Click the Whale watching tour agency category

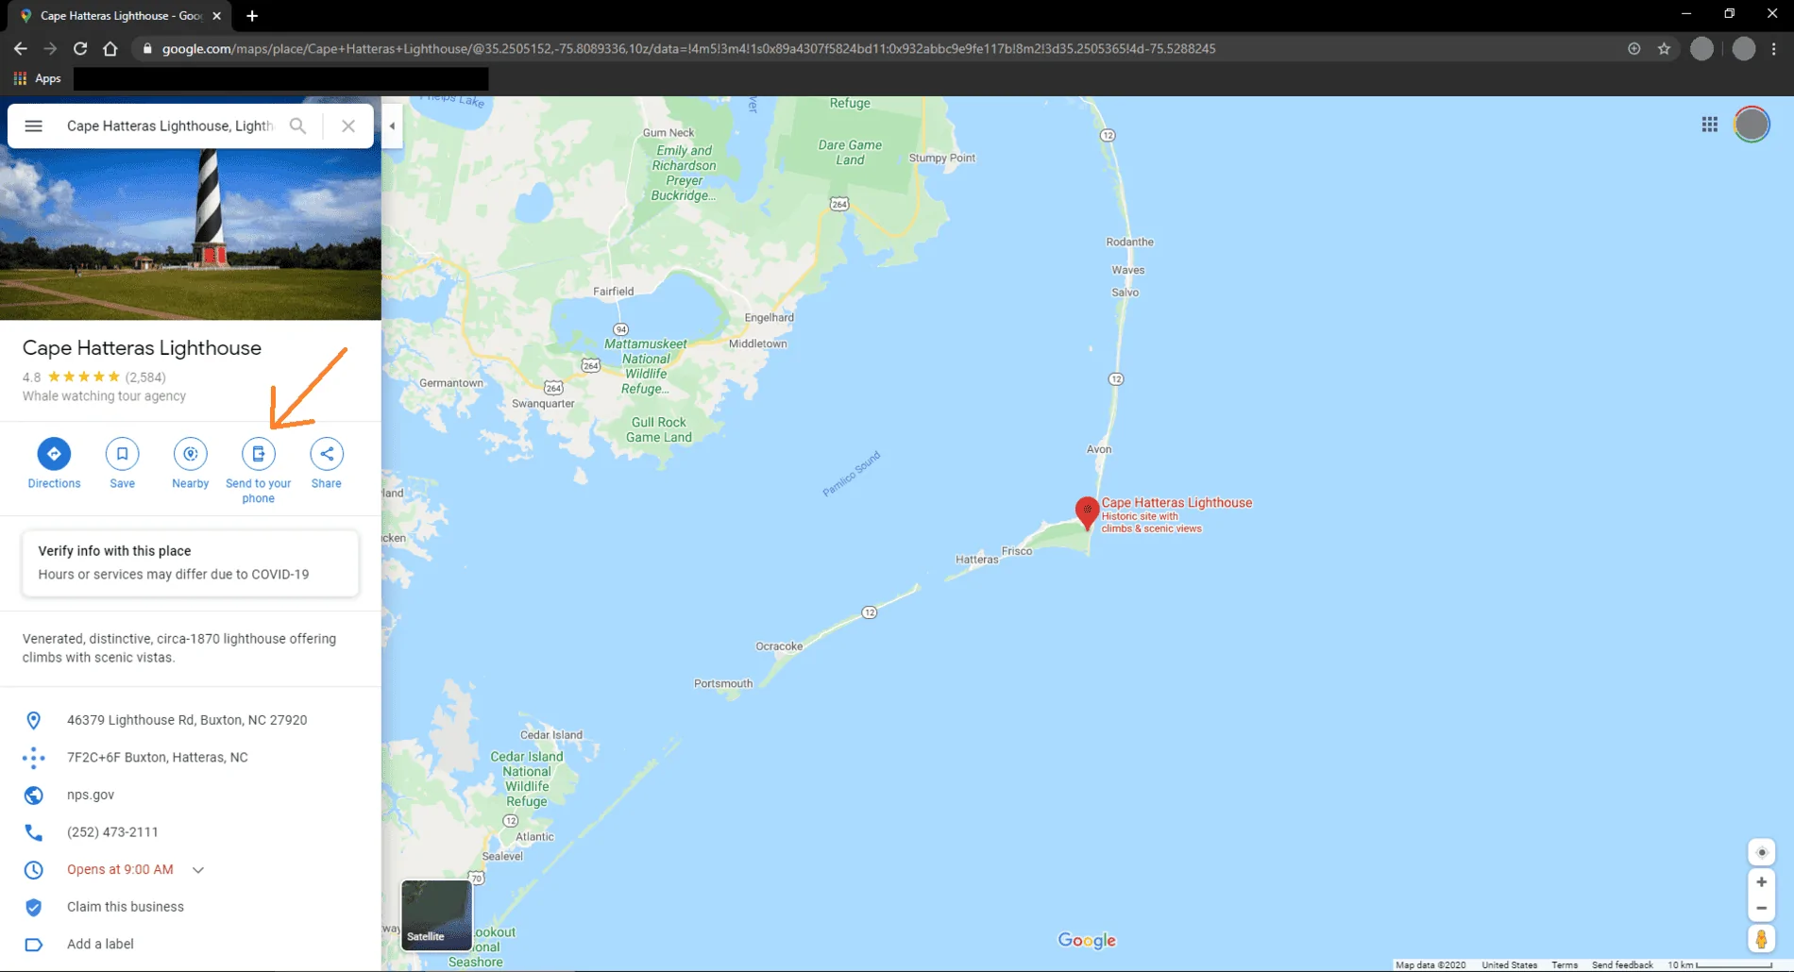tap(104, 396)
